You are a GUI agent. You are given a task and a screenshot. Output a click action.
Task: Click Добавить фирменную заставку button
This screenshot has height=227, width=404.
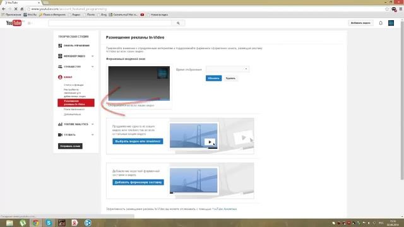(x=138, y=182)
